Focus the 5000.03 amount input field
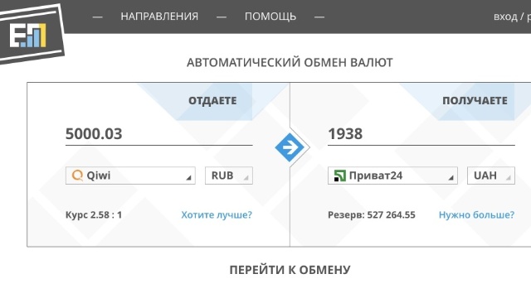 pyautogui.click(x=158, y=134)
